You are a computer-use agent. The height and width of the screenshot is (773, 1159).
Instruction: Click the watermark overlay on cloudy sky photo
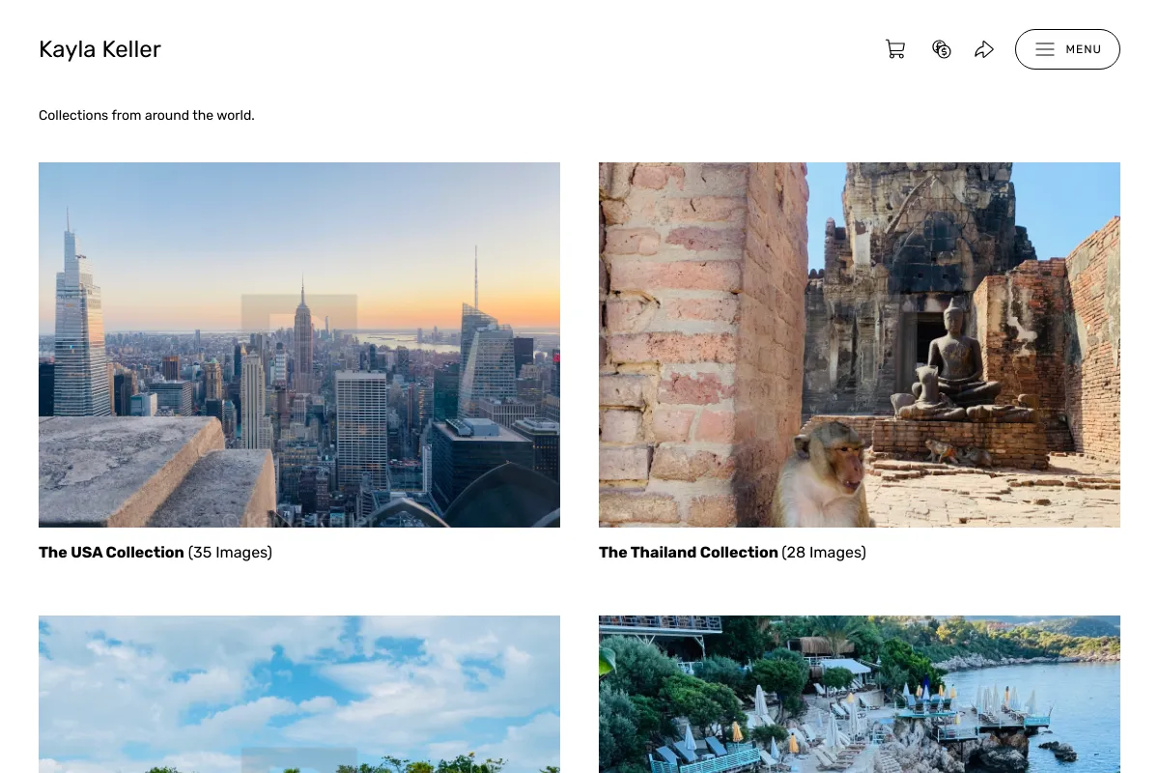point(299,759)
